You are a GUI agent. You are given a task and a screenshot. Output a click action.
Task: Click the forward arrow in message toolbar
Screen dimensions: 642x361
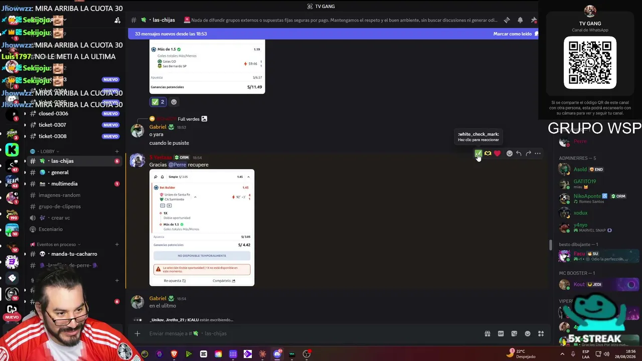528,153
